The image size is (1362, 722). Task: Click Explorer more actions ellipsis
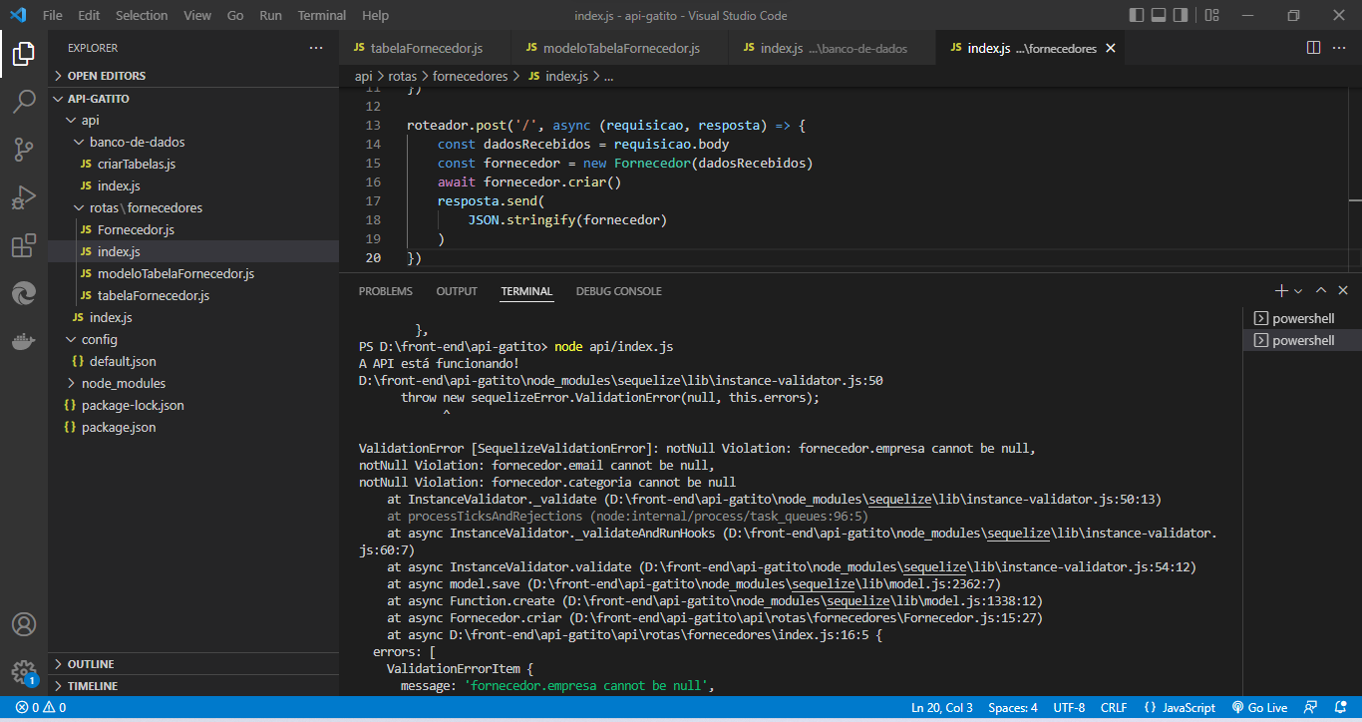(x=316, y=48)
